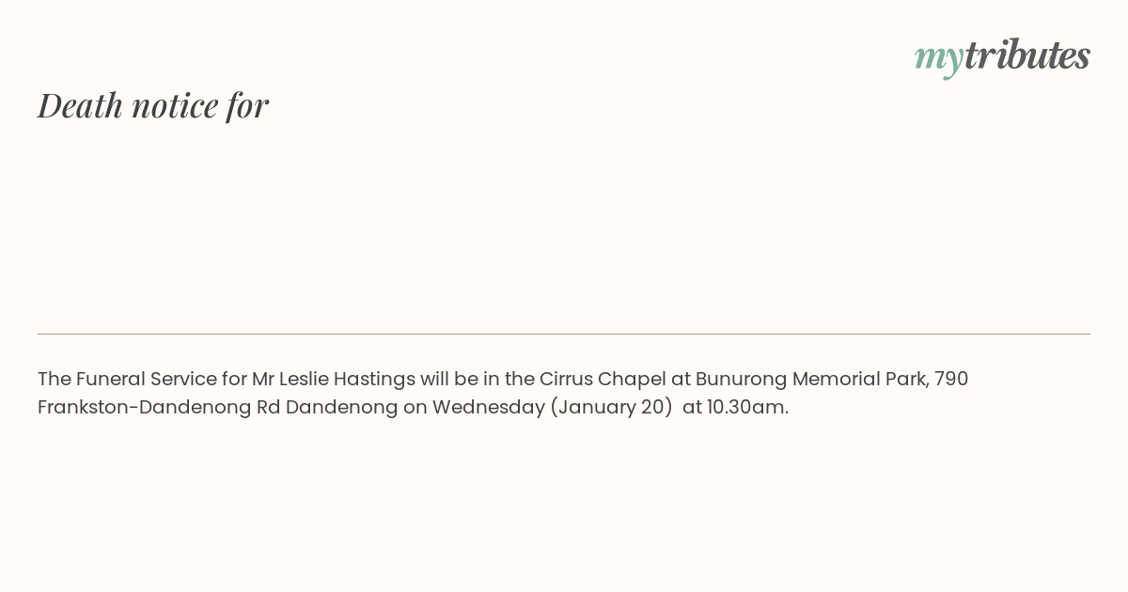Viewport: 1128px width, 592px height.
Task: Click the word "for" ending the heading
Action: click(x=247, y=105)
